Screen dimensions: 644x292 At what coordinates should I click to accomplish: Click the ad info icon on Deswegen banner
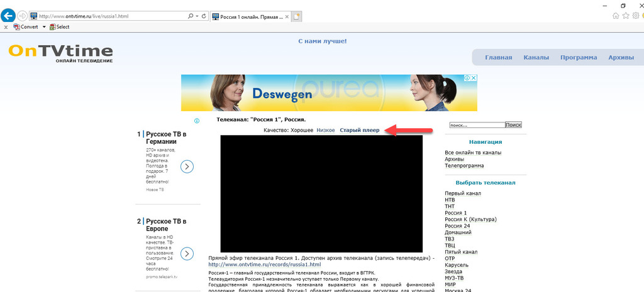pyautogui.click(x=466, y=78)
